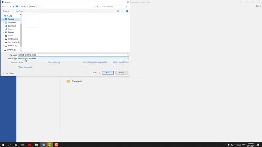Collapse the This PC tree node
262x147 pixels.
[x=2, y=16]
